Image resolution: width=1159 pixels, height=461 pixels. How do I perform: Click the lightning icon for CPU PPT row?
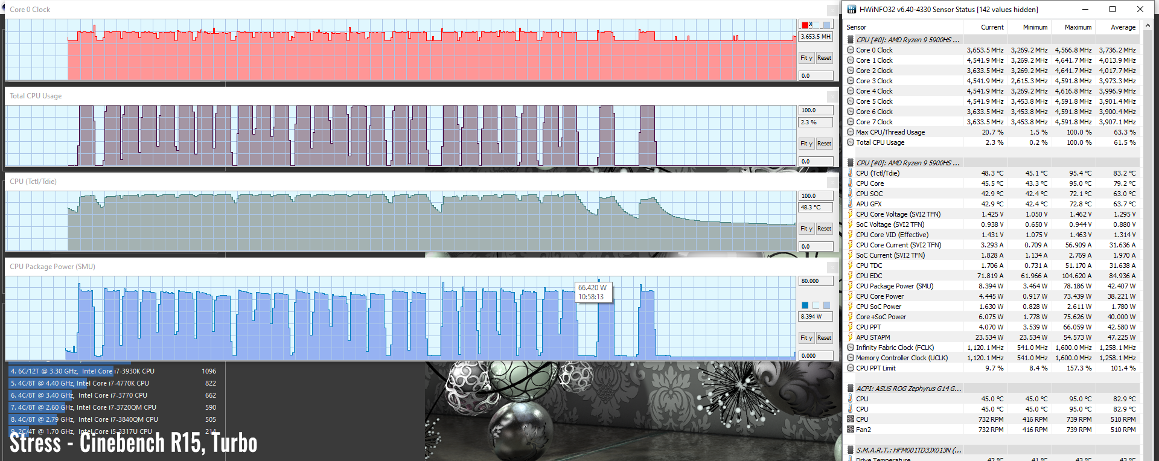tap(851, 327)
